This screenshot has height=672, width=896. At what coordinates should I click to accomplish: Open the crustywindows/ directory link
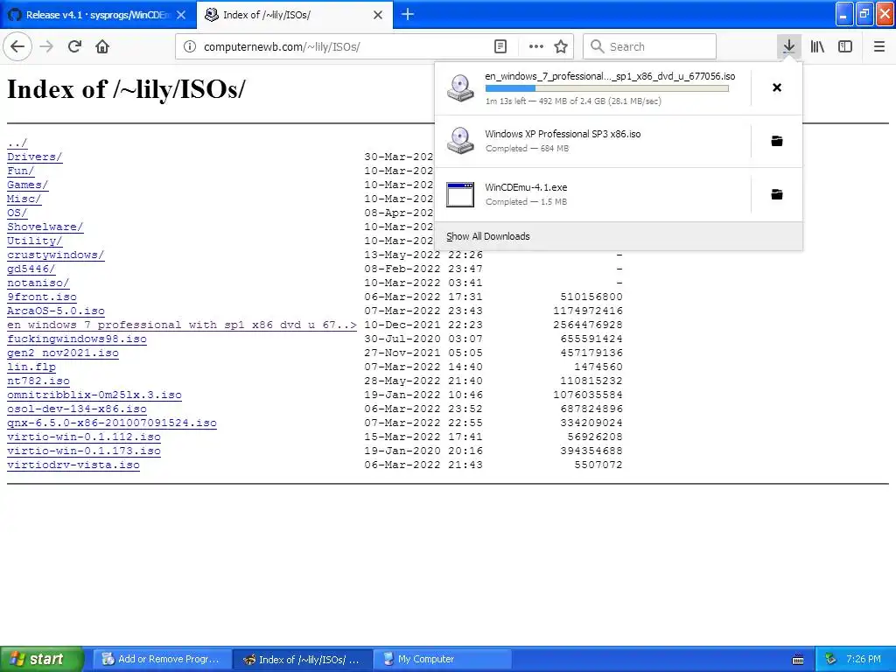point(55,255)
